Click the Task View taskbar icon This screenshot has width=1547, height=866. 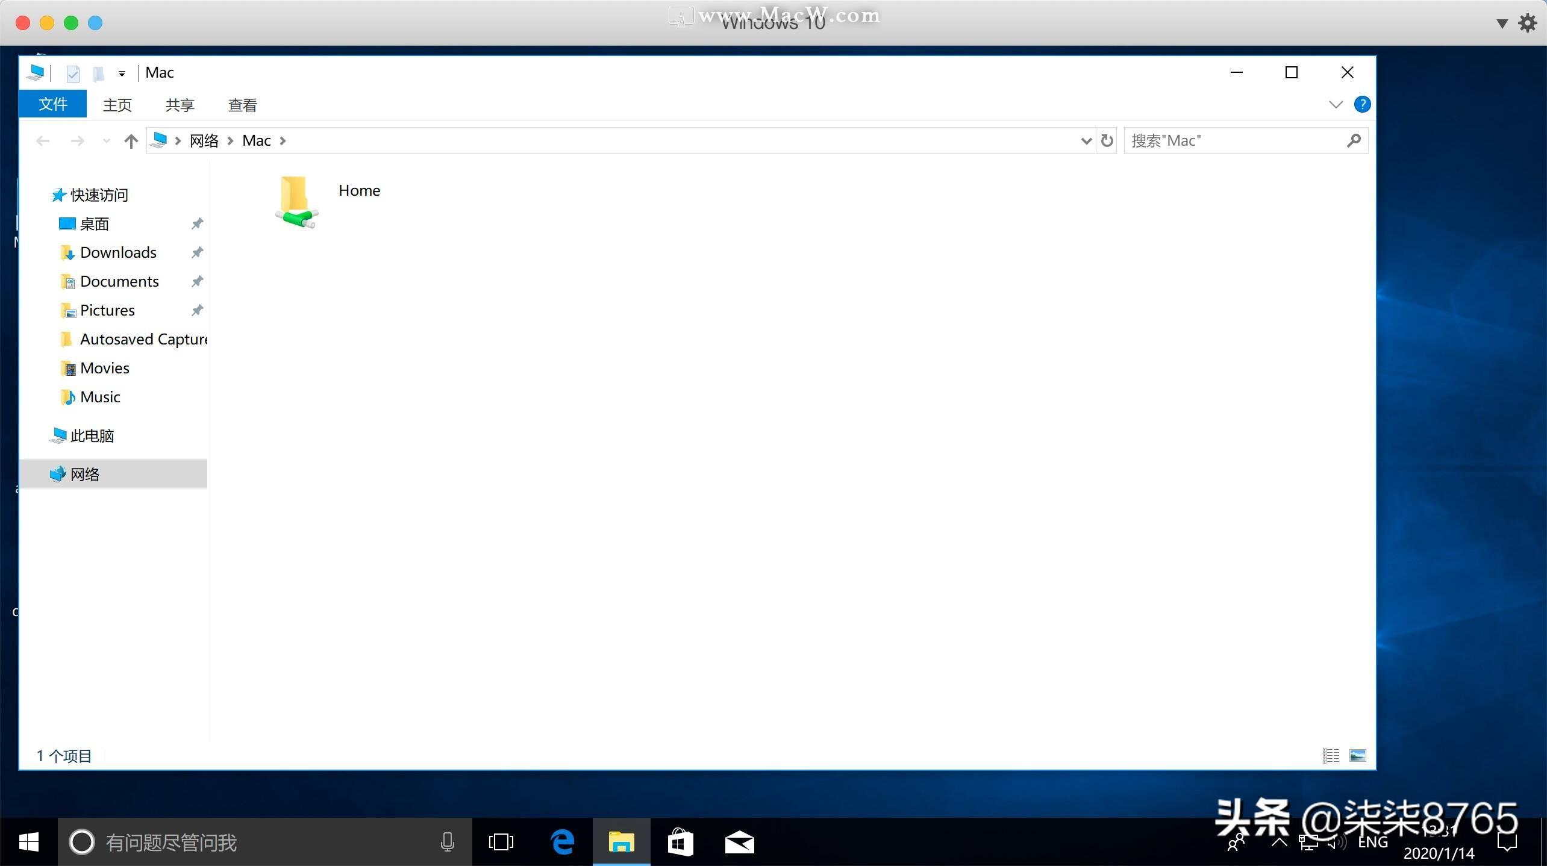click(x=501, y=842)
